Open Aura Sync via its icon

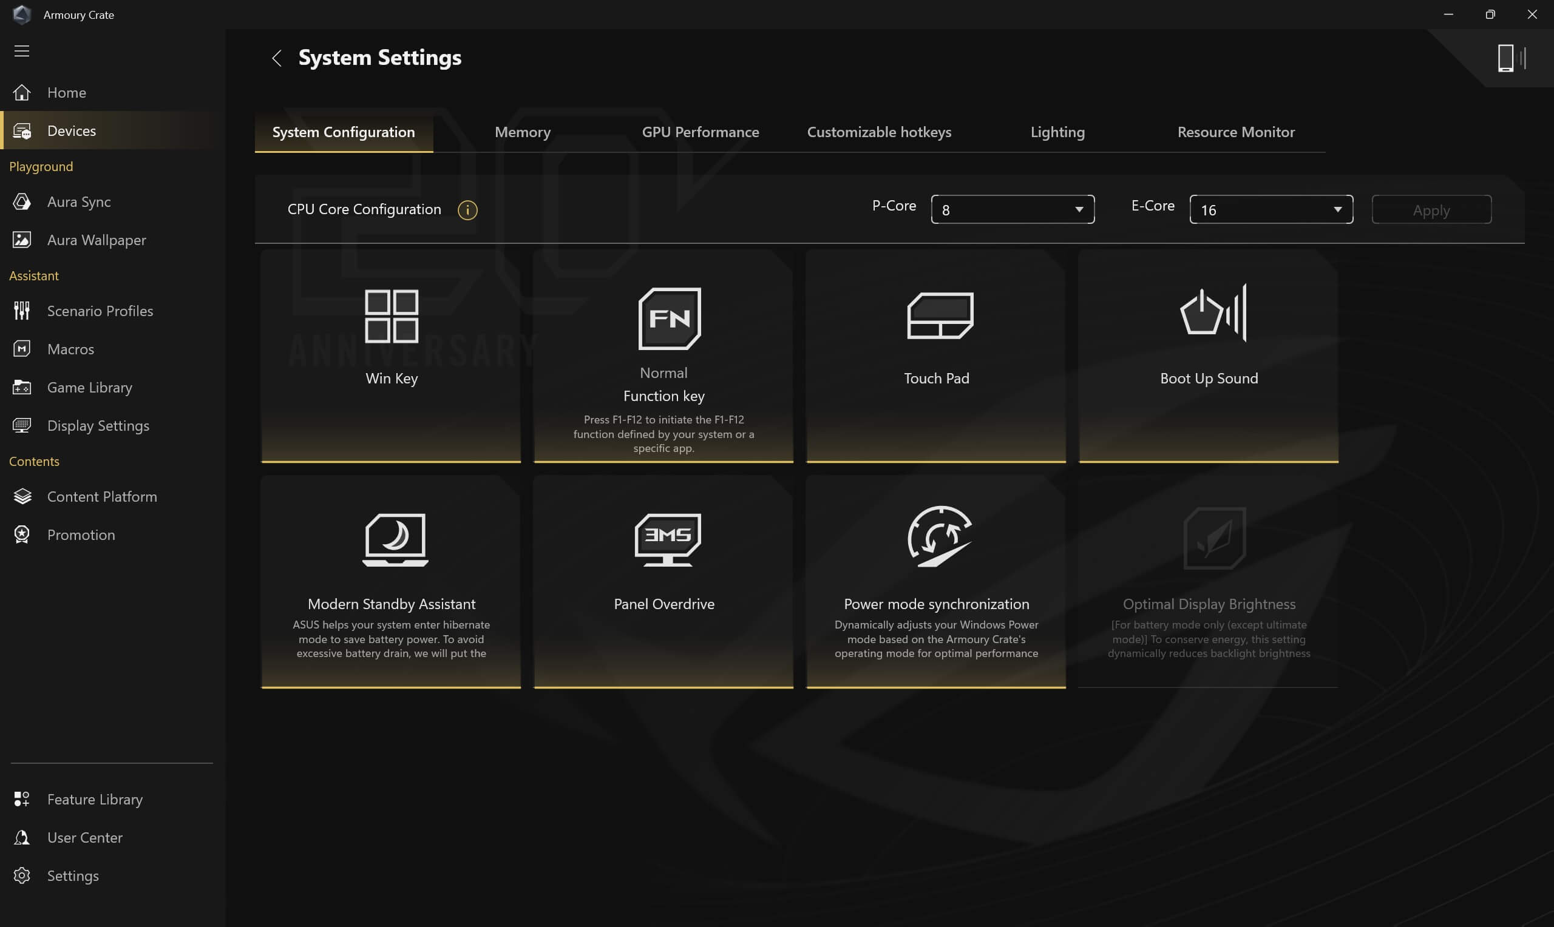coord(22,202)
